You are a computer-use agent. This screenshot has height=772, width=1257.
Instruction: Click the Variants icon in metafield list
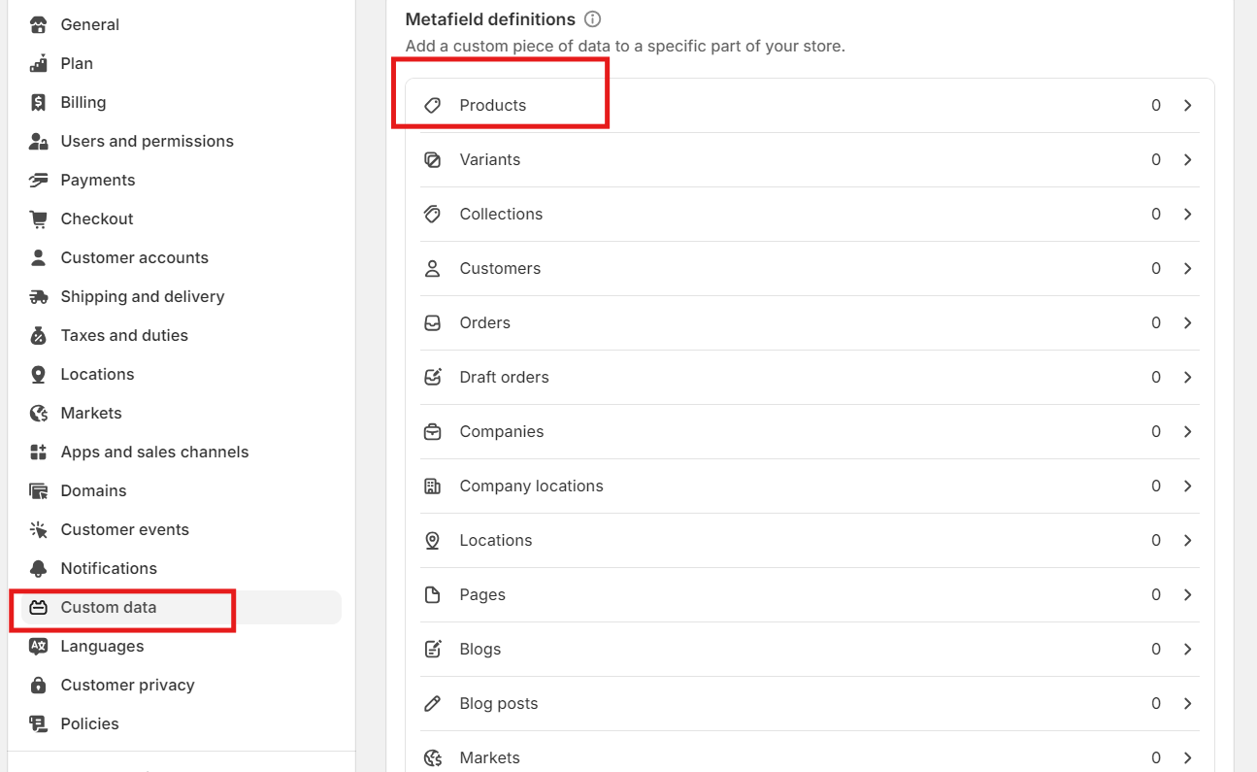click(x=433, y=159)
